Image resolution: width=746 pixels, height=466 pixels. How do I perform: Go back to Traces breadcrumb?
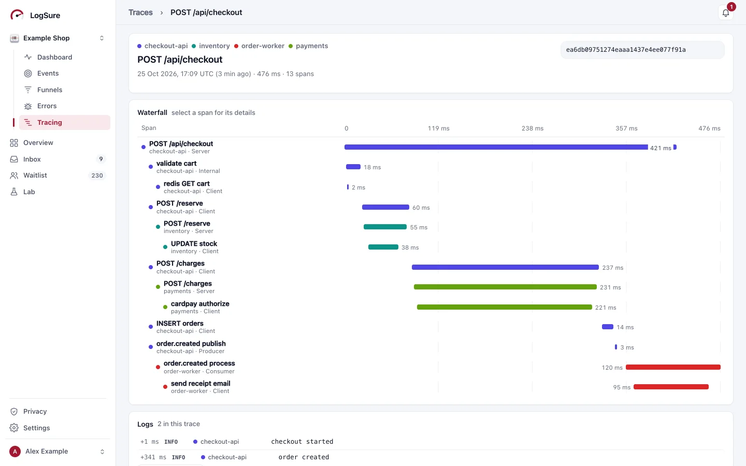coord(140,12)
